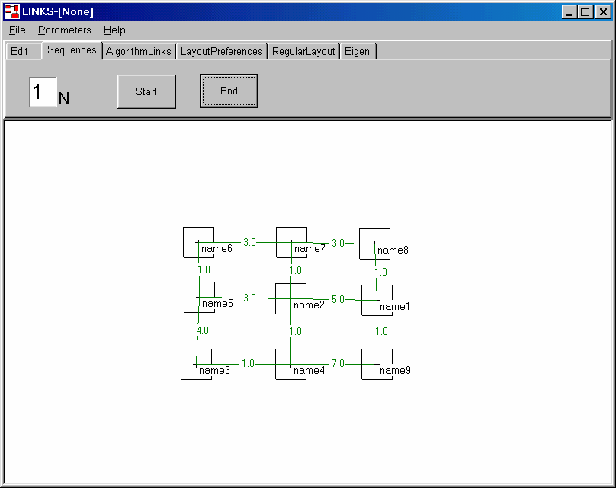Switch to the AlgorithmLinks tab
The height and width of the screenshot is (488, 616).
click(139, 52)
